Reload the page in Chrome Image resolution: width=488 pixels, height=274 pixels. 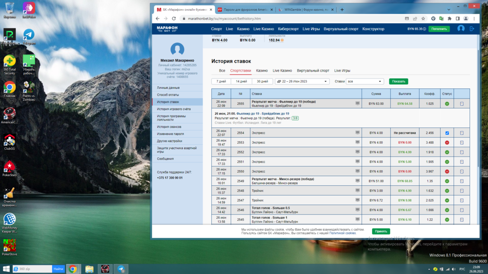tap(174, 19)
